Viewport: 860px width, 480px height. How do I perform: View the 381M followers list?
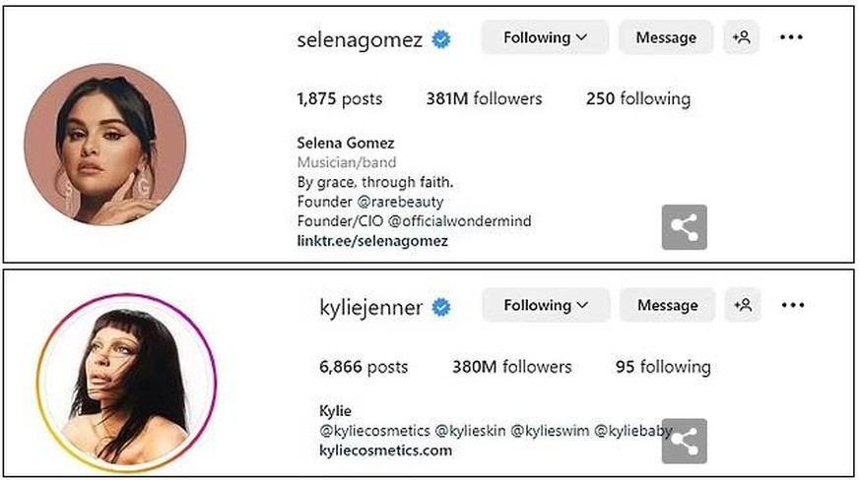tap(484, 98)
